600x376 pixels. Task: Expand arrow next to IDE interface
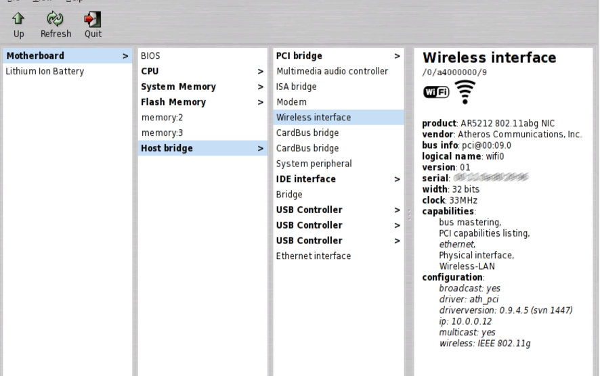click(398, 179)
